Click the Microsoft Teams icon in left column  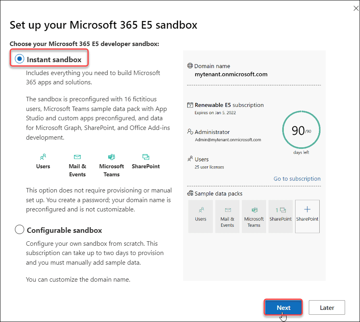tap(112, 157)
